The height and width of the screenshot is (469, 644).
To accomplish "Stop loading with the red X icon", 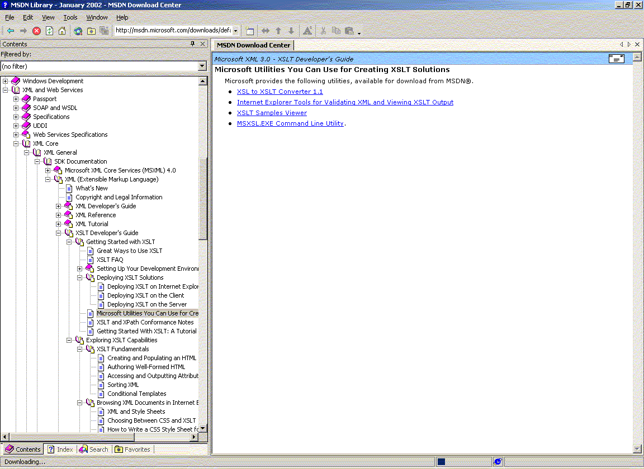I will click(x=36, y=31).
